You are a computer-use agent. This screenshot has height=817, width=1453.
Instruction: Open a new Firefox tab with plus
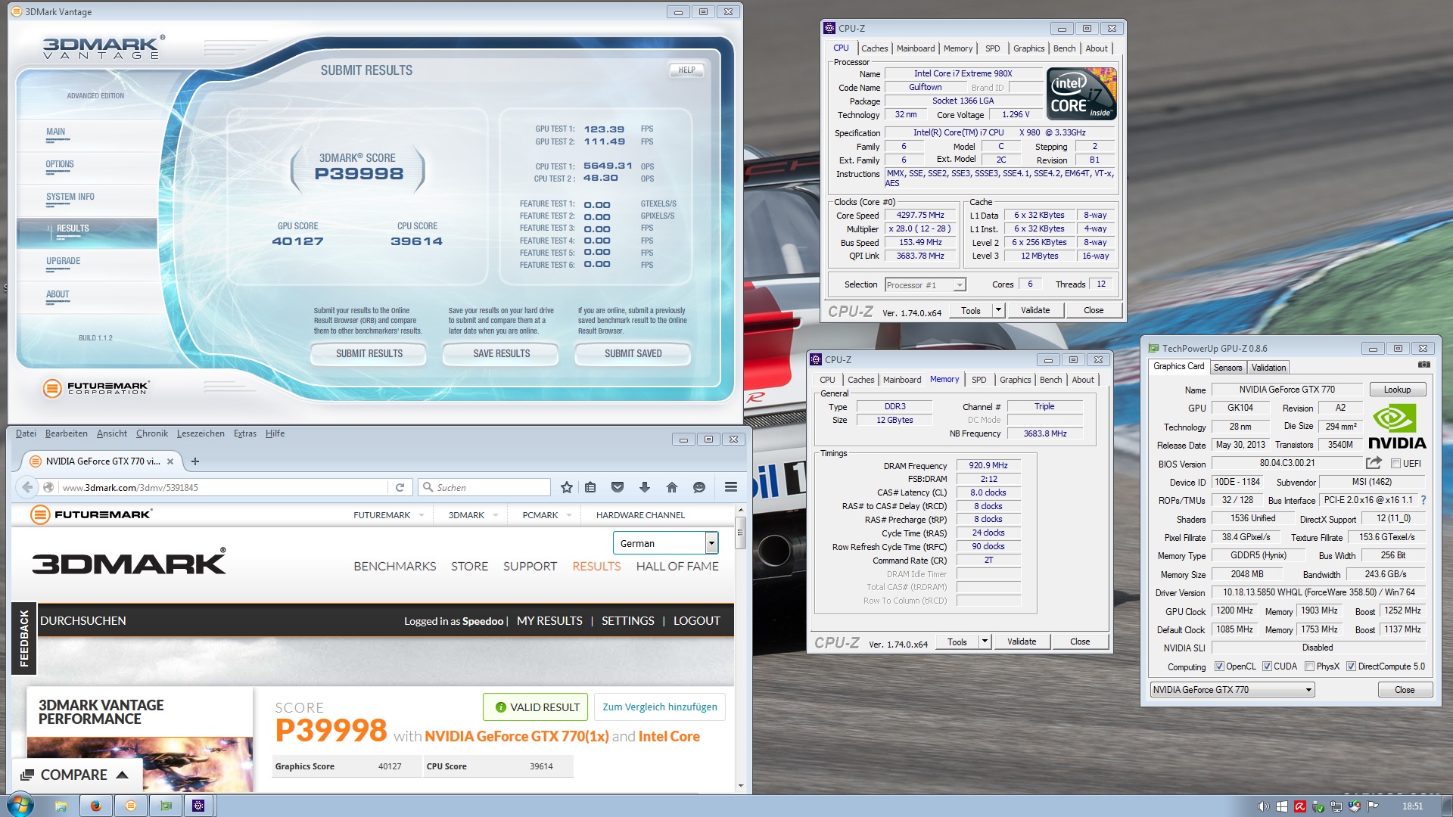[195, 461]
